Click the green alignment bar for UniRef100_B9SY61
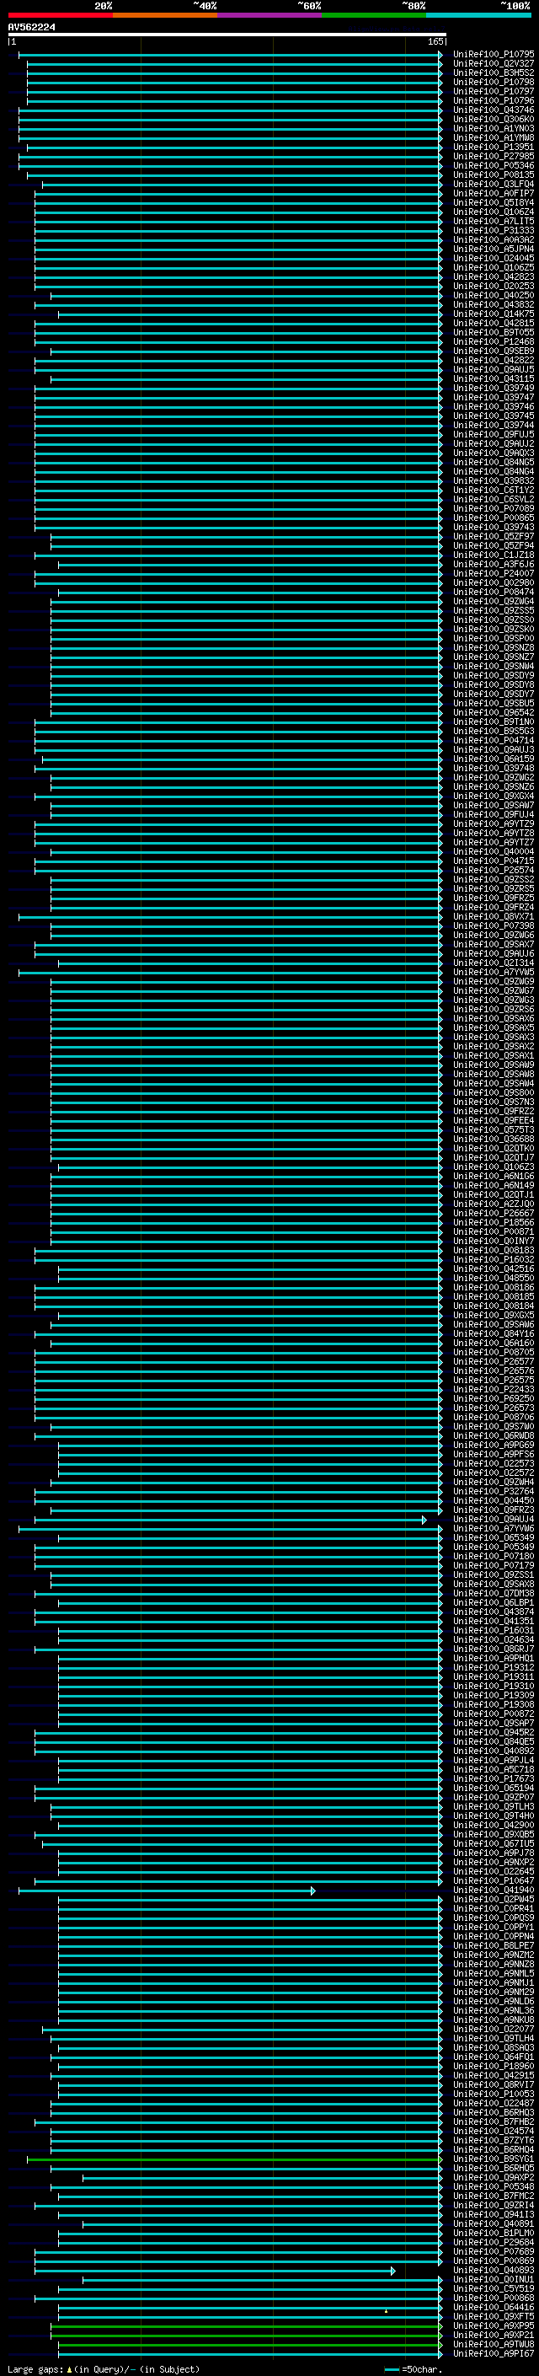The image size is (539, 2376). 235,2159
